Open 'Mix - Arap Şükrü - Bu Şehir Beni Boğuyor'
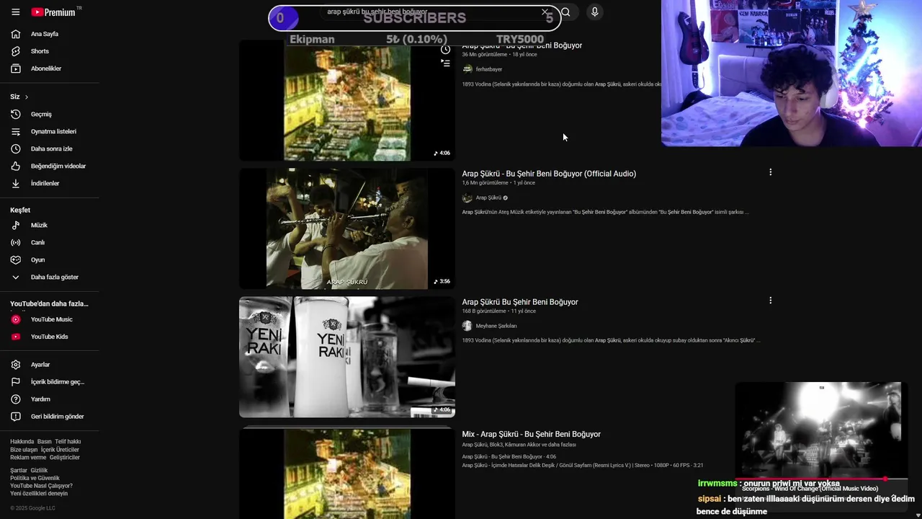This screenshot has height=519, width=922. coord(531,434)
